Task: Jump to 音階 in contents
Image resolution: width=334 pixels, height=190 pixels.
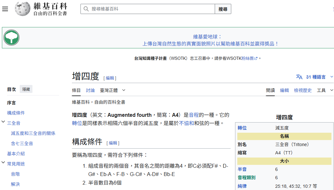Action: [x=15, y=174]
